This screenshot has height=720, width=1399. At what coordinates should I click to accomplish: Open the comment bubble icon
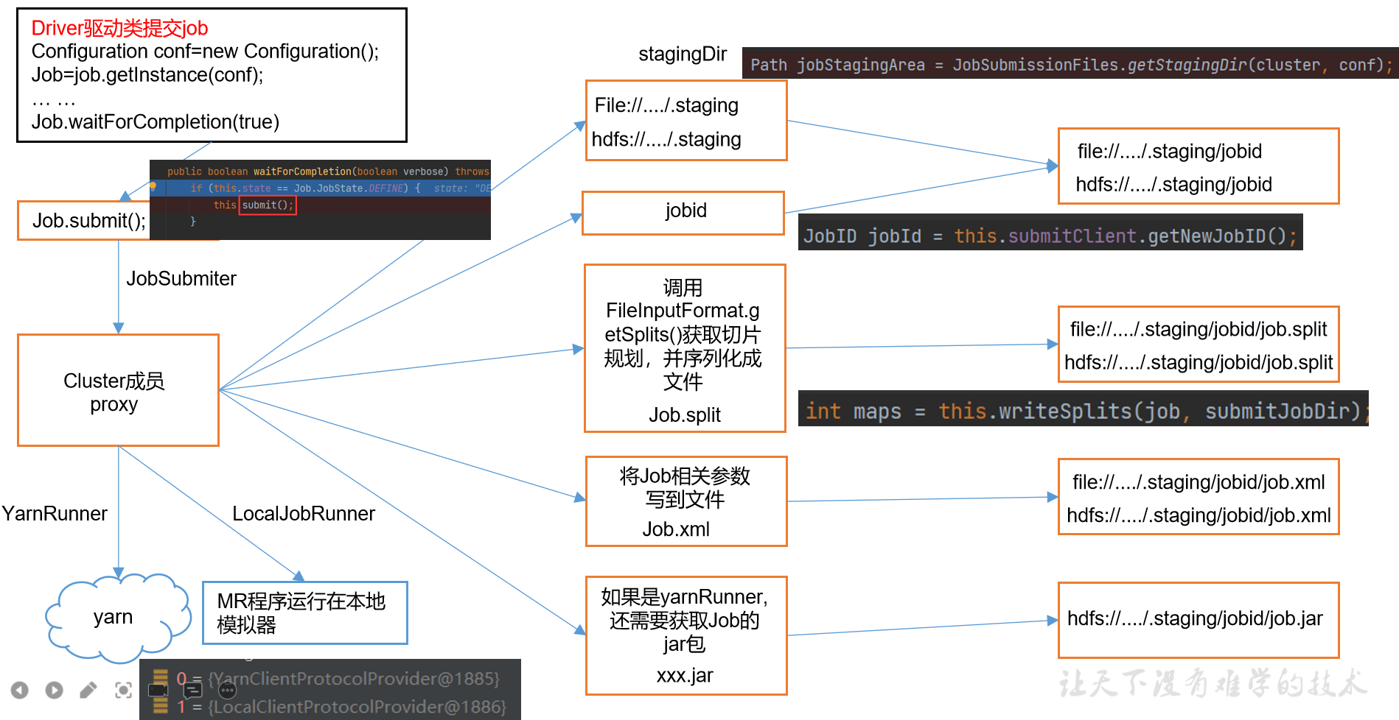(x=192, y=690)
